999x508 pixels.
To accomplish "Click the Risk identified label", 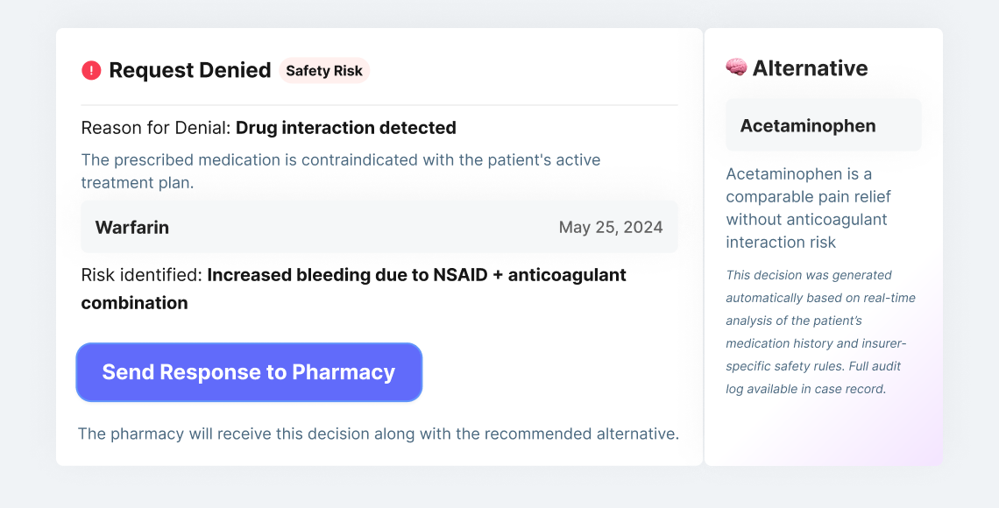I will pyautogui.click(x=142, y=275).
